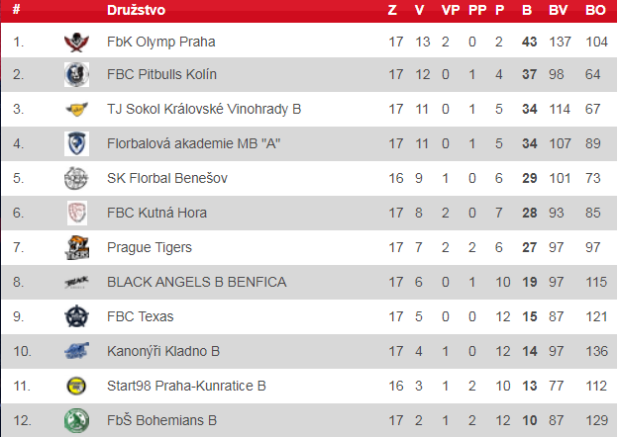
Task: Click the FBC Texas star logo
Action: coord(76,316)
